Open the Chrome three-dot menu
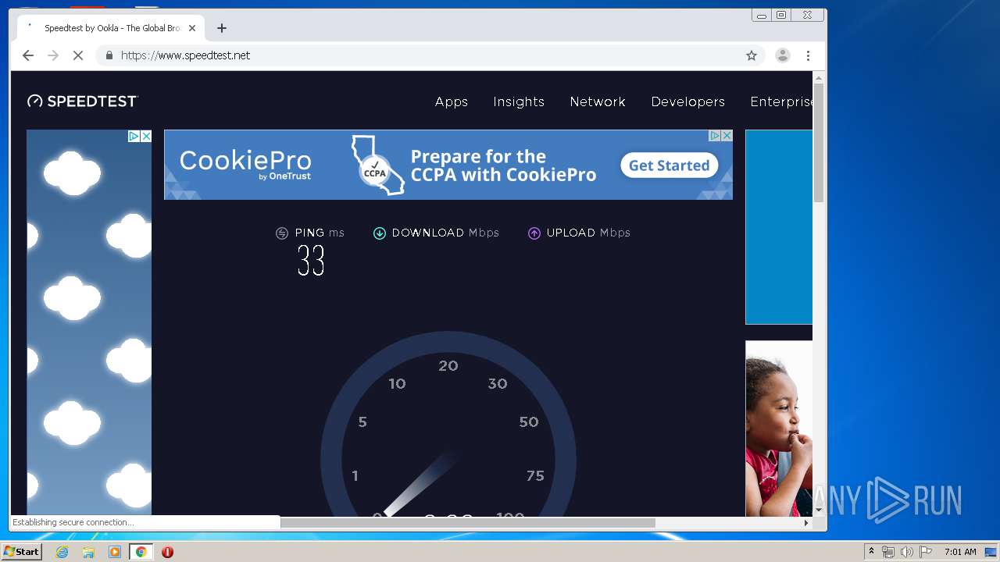 pyautogui.click(x=808, y=55)
